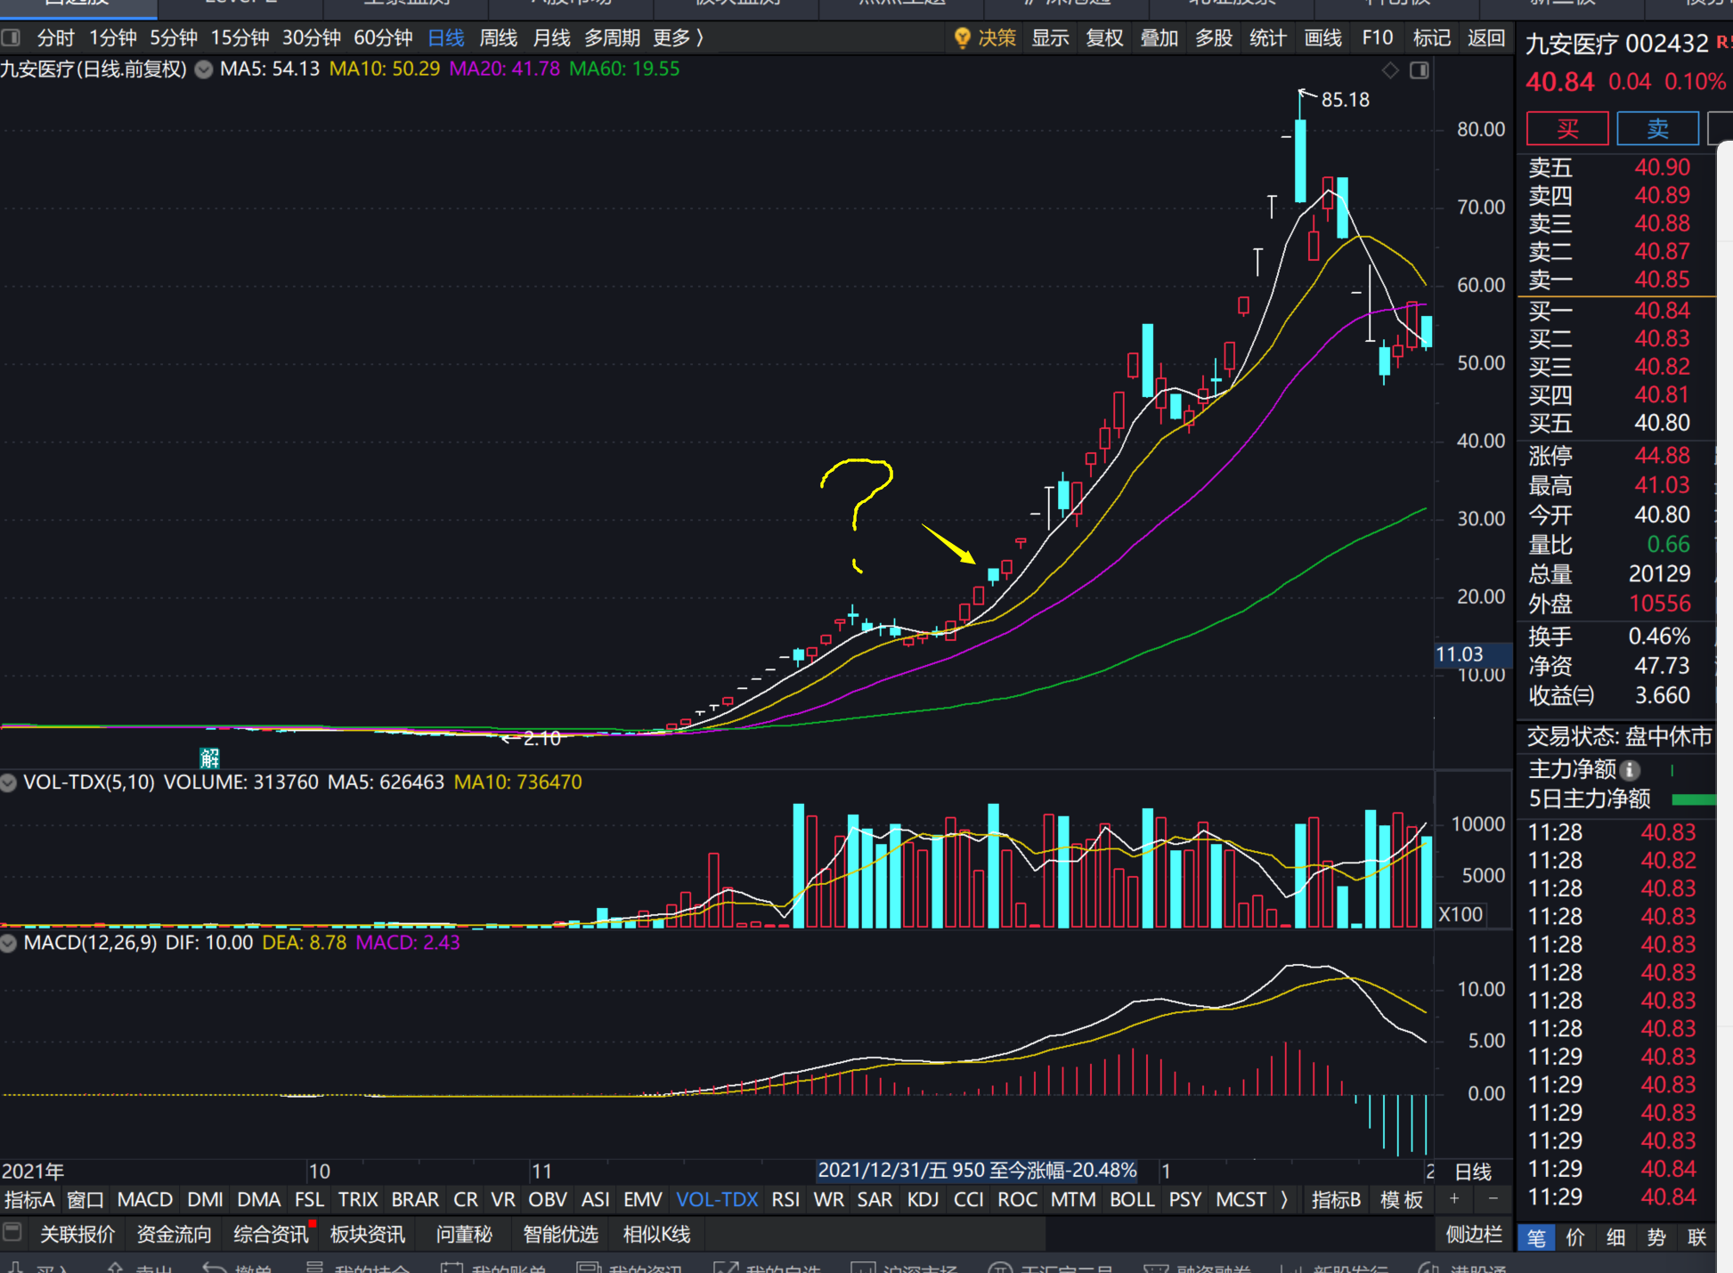1733x1273 pixels.
Task: Select the KDJ indicator tab
Action: coord(923,1199)
